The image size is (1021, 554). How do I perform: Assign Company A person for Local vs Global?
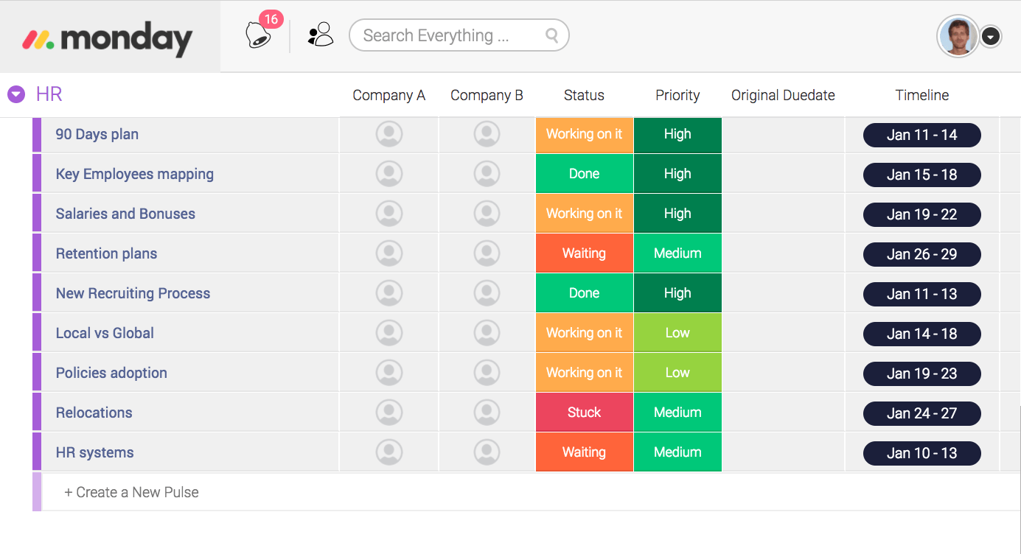tap(389, 333)
